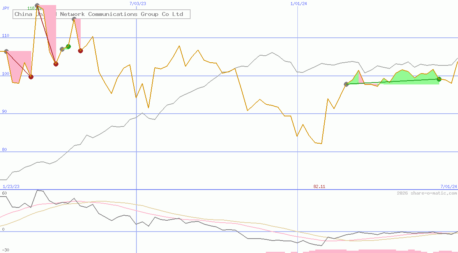Select the red sell marker at the 100 price line
Image resolution: width=458 pixels, height=253 pixels.
[x=31, y=77]
